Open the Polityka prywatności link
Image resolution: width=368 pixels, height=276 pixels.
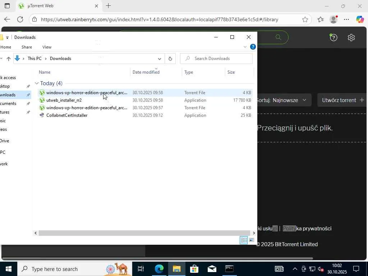point(307,228)
